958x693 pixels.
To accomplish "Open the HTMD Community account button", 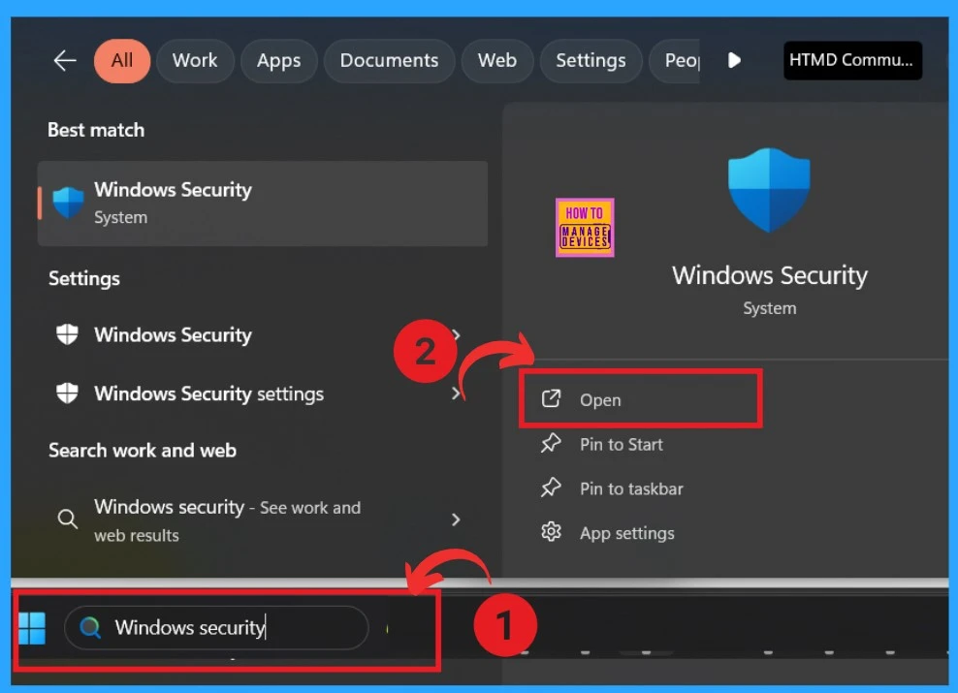I will click(852, 60).
